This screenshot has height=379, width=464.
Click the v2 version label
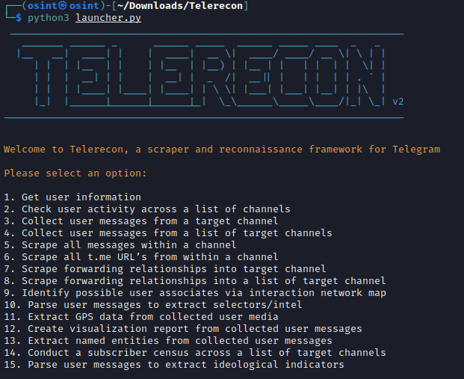[x=398, y=102]
